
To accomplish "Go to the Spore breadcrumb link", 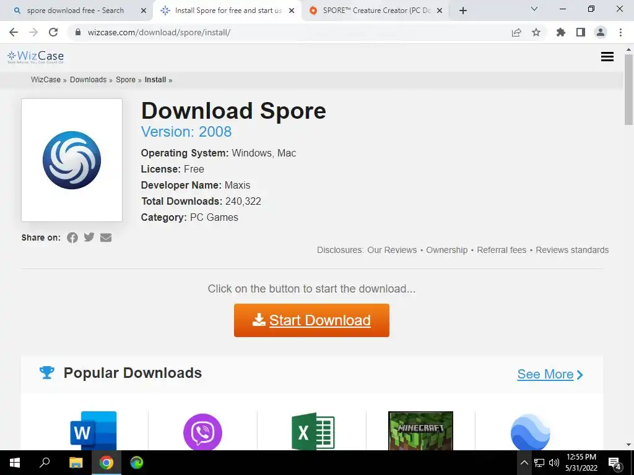I will coord(126,80).
